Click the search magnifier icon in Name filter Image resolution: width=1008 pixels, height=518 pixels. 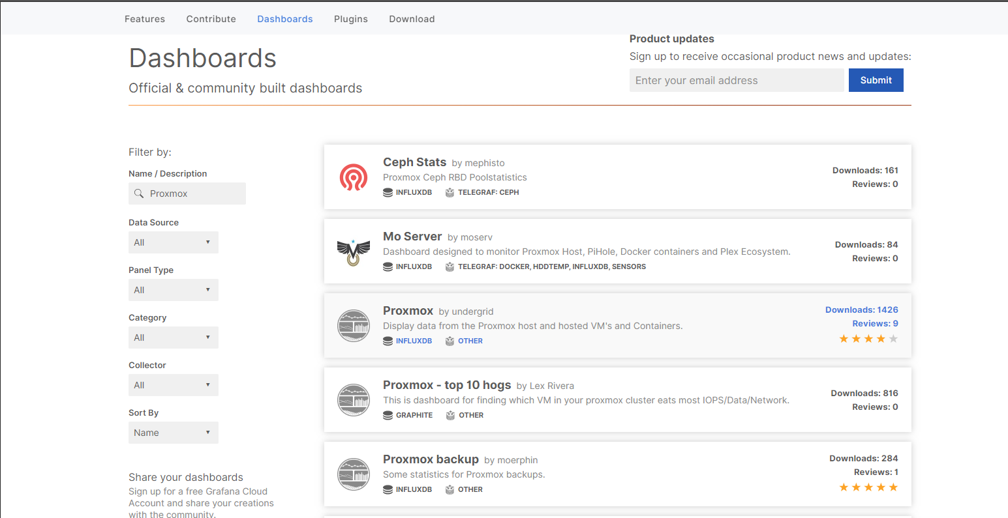coord(139,194)
